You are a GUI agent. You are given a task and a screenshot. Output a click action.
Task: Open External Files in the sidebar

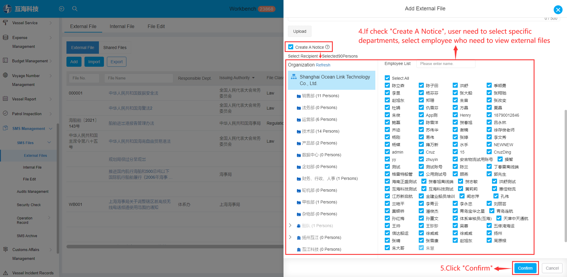(x=35, y=156)
